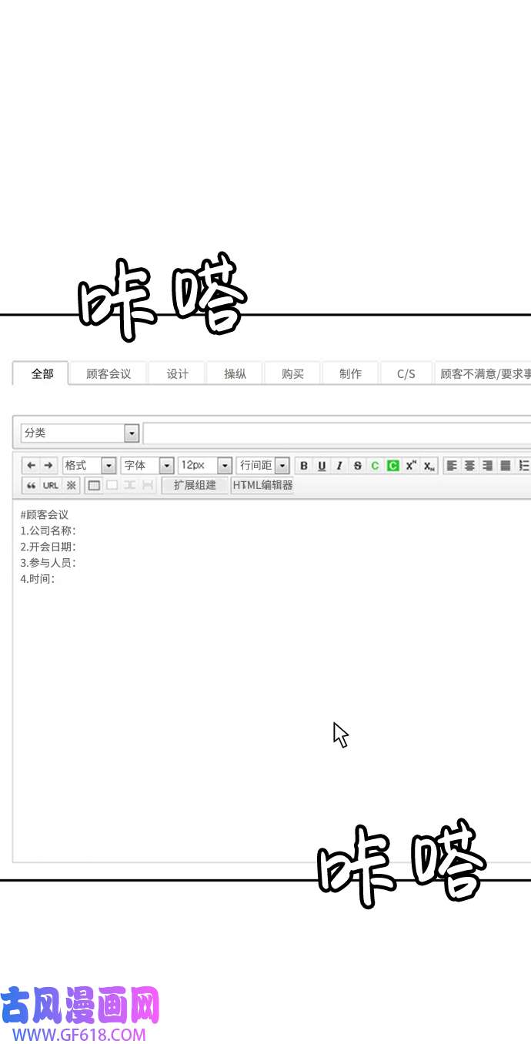Align text to the left
This screenshot has height=1044, width=531.
point(452,466)
